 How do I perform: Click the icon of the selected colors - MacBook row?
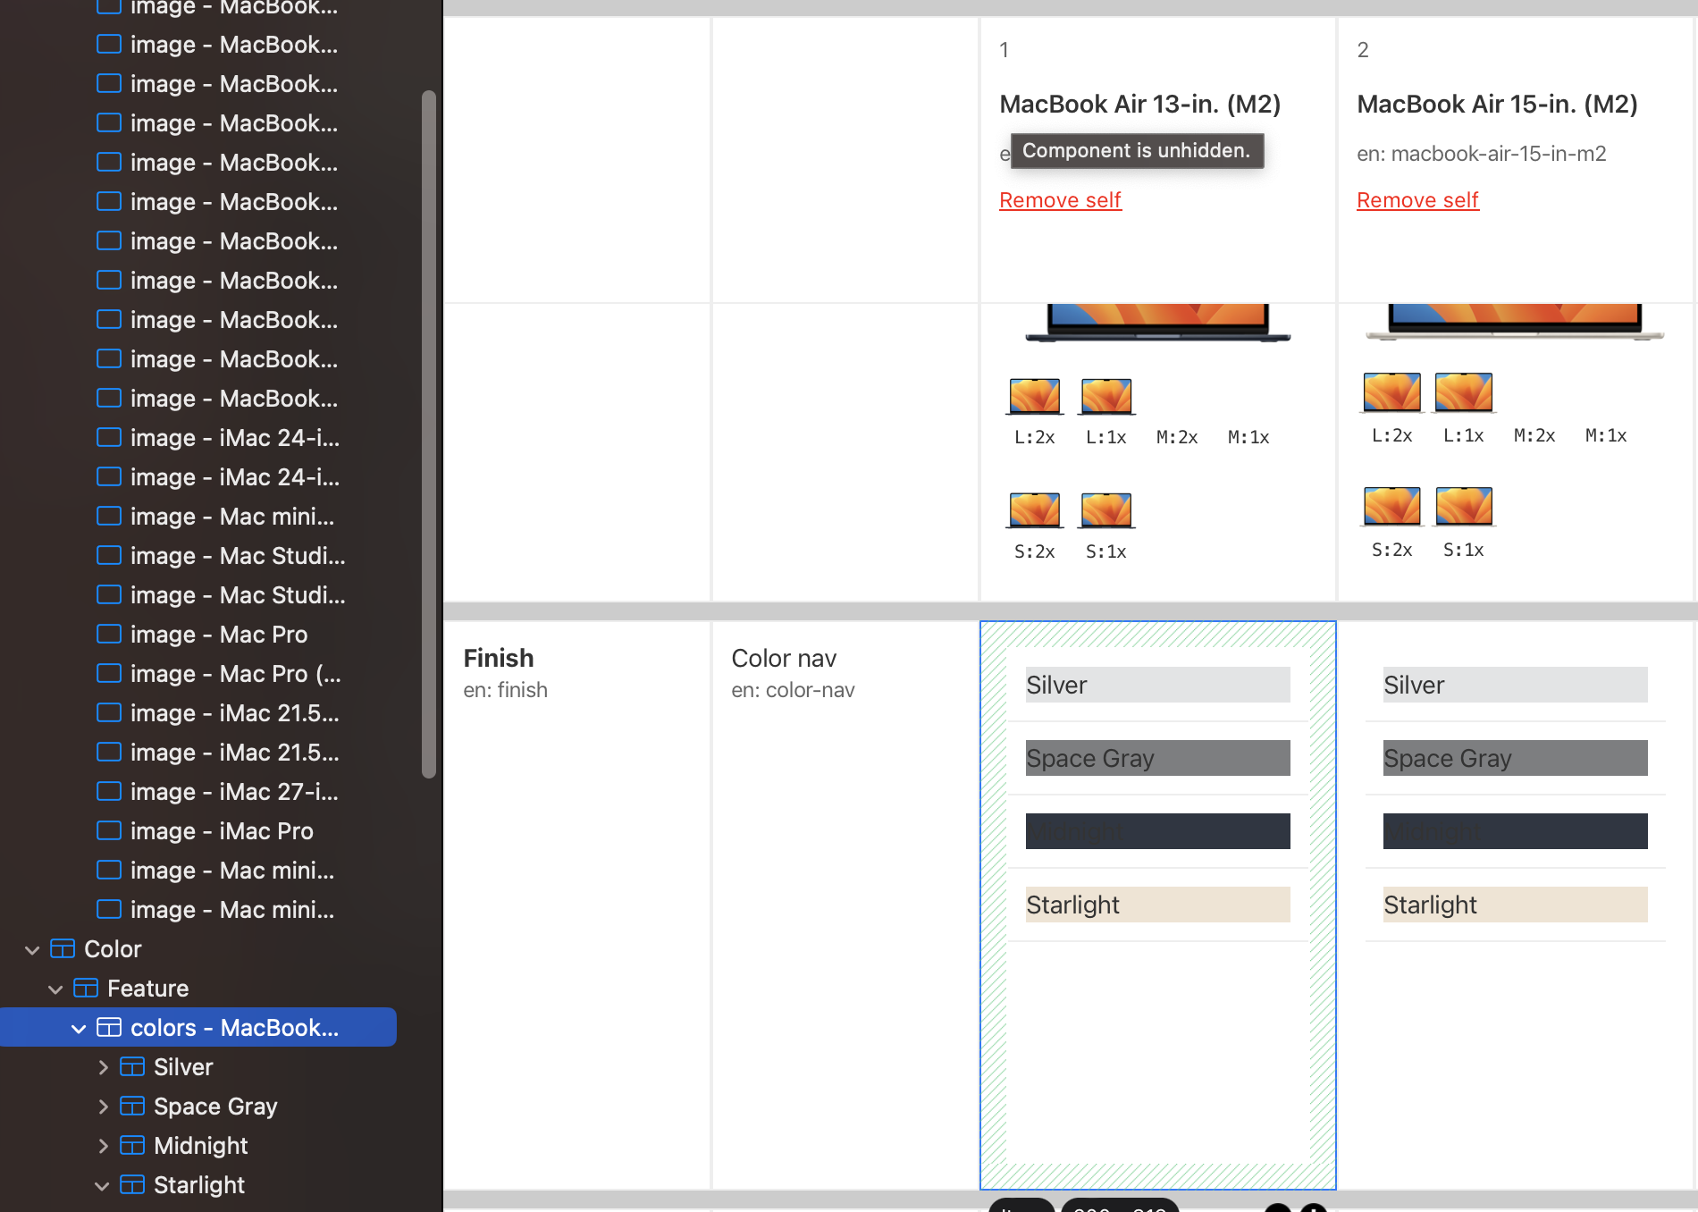pyautogui.click(x=109, y=1028)
